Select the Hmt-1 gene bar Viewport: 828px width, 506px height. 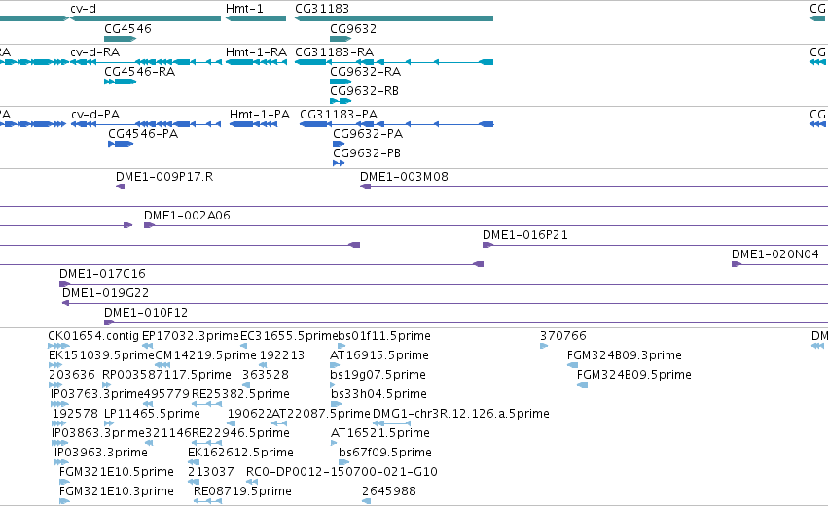[x=256, y=18]
